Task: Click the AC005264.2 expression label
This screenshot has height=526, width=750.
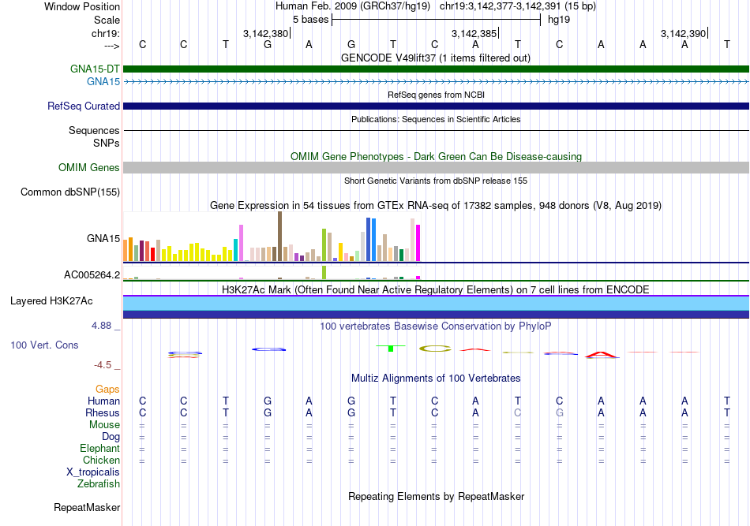Action: point(92,274)
